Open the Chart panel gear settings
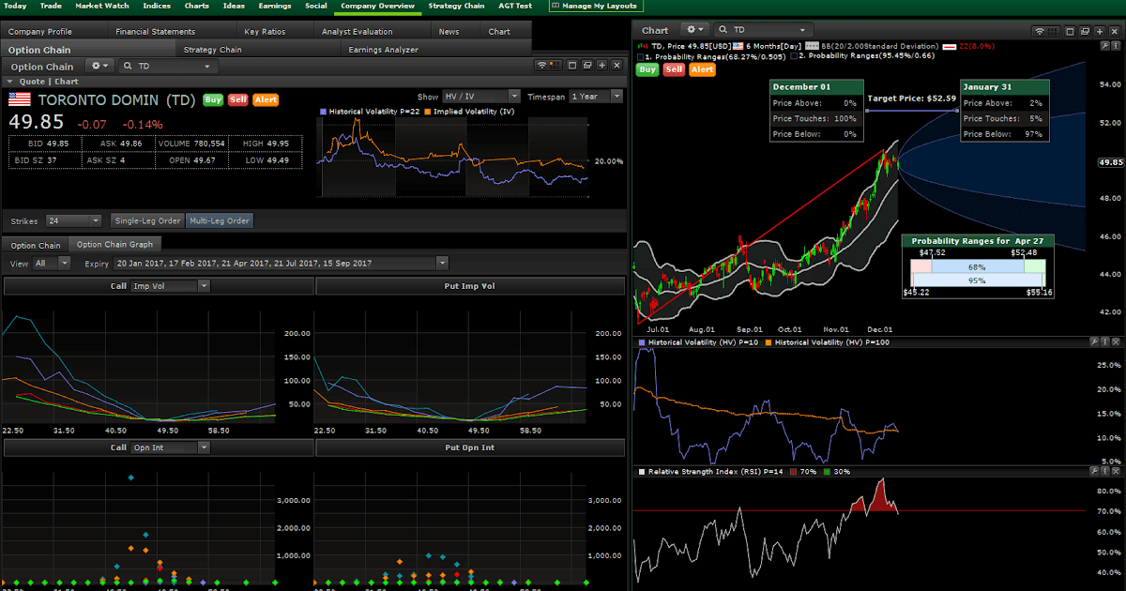Screen dimensions: 1126x591 693,30
